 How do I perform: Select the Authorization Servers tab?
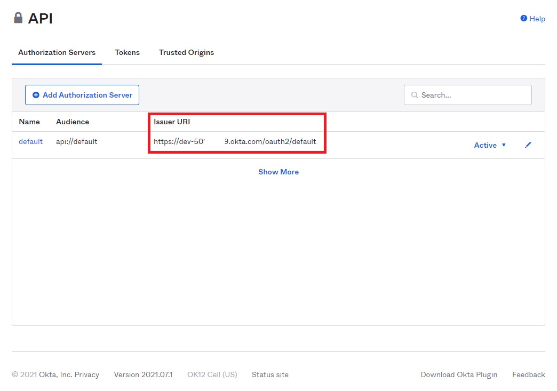click(x=57, y=52)
